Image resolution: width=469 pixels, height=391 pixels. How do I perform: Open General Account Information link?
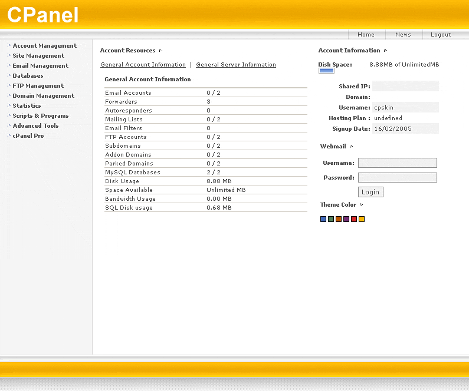pos(143,64)
